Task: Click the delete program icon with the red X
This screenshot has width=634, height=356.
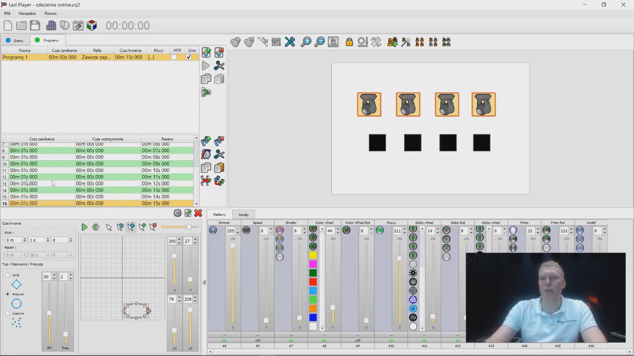Action: click(219, 52)
